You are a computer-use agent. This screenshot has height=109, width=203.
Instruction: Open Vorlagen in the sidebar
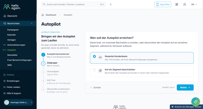click(x=12, y=40)
